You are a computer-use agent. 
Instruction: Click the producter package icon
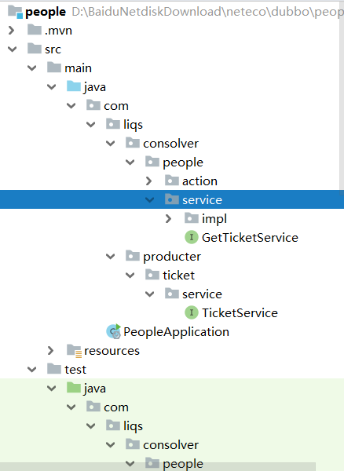click(x=133, y=256)
